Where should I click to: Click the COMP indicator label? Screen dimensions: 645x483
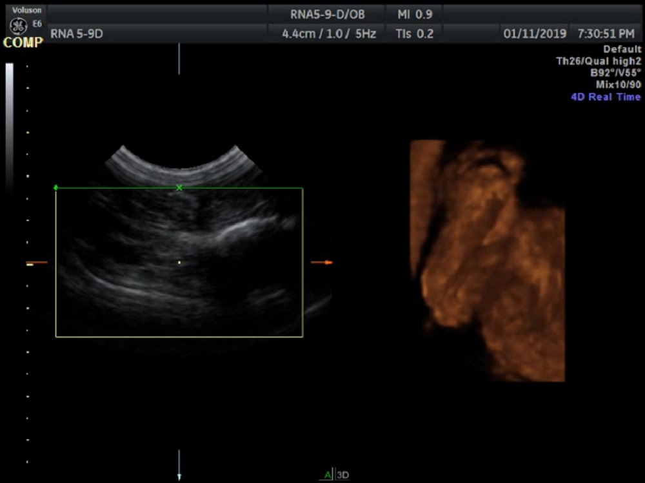(x=23, y=43)
